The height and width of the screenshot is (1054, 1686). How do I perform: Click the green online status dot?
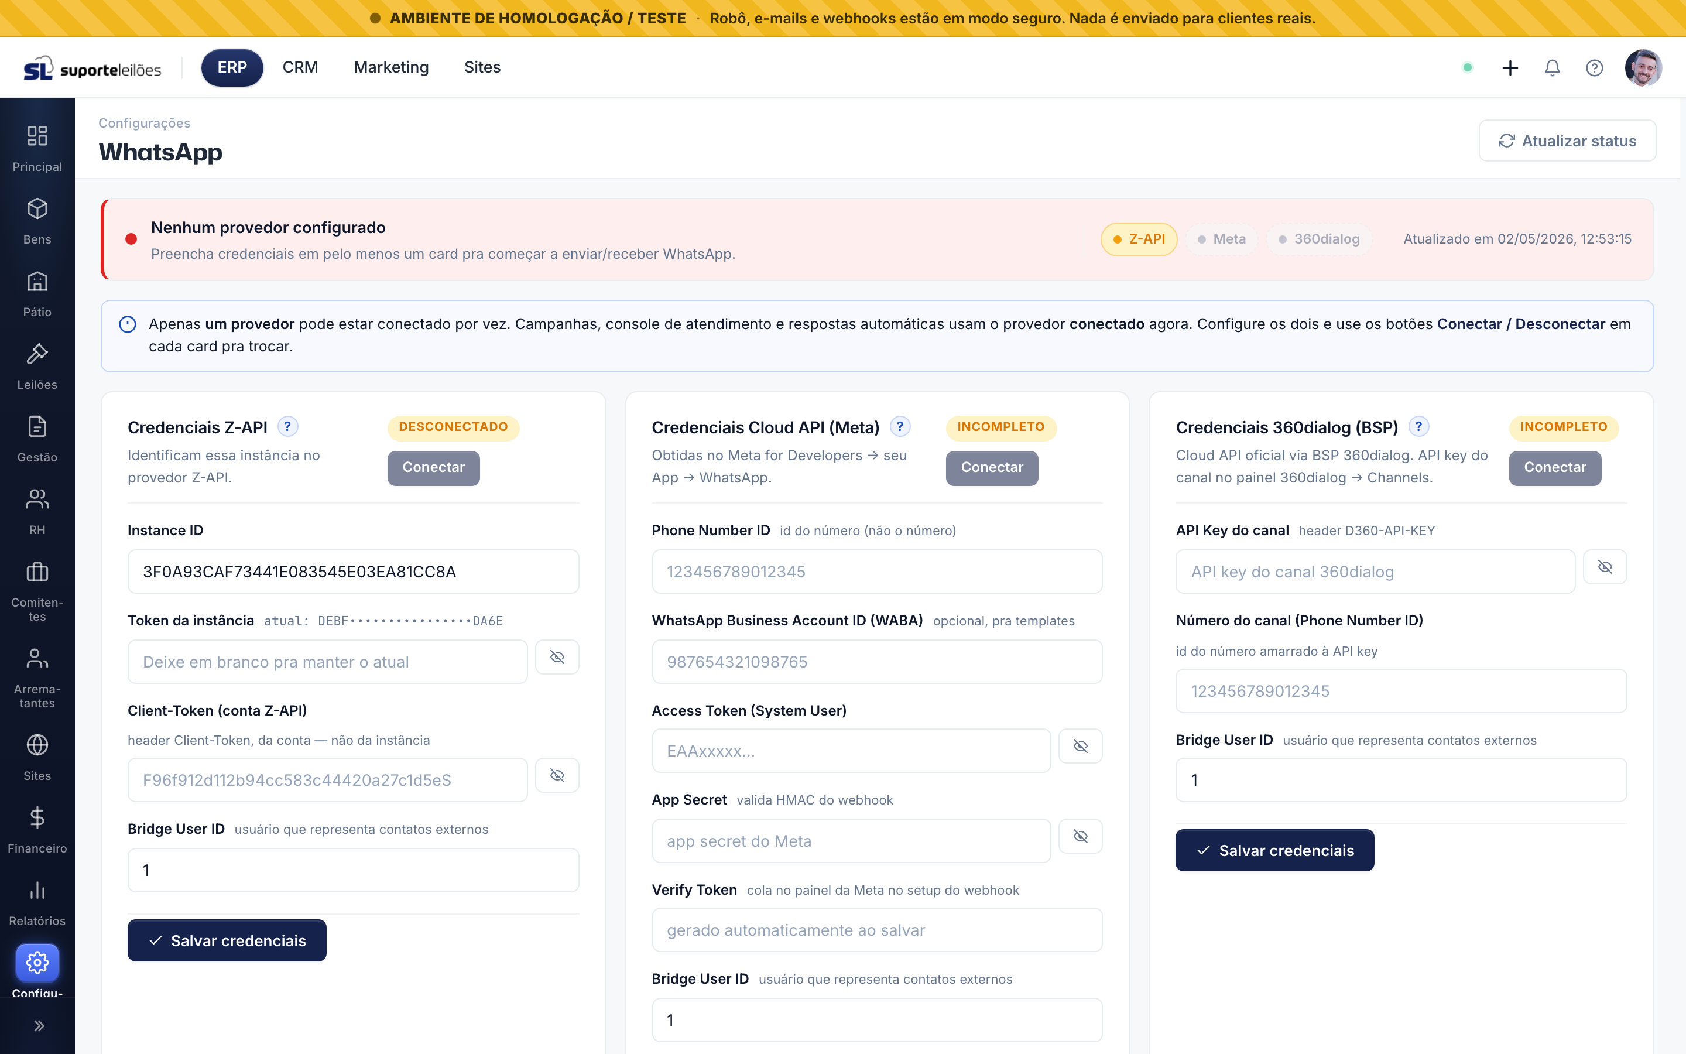pyautogui.click(x=1467, y=67)
